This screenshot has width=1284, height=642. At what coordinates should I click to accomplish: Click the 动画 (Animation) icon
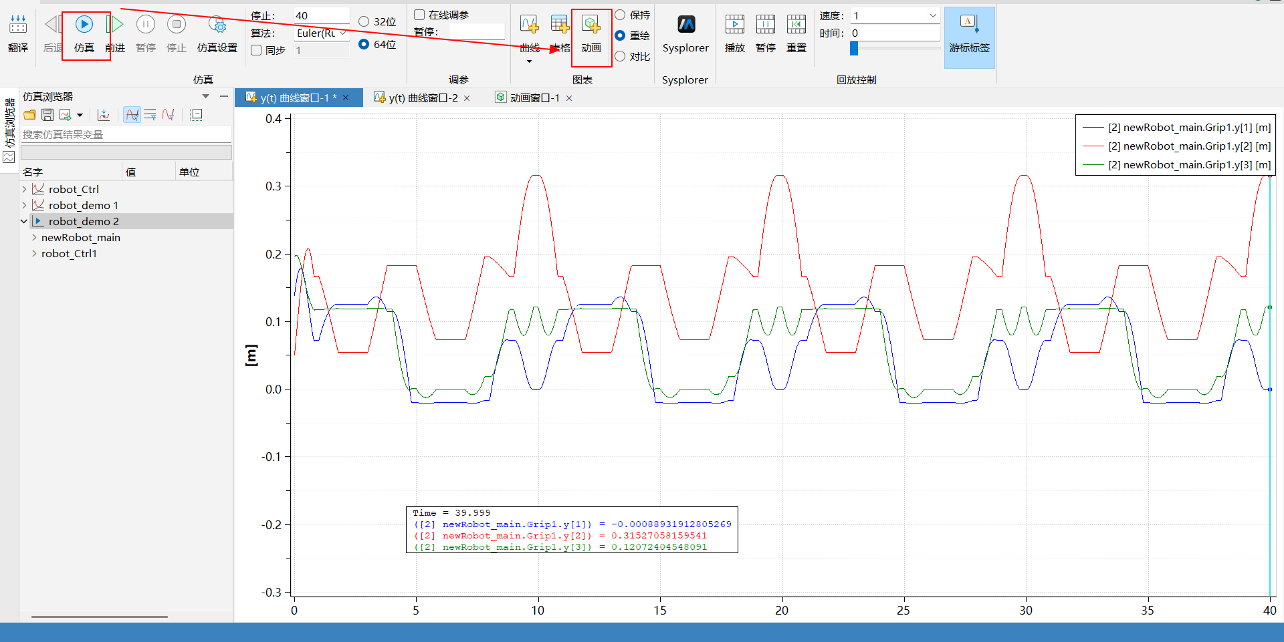(x=591, y=26)
